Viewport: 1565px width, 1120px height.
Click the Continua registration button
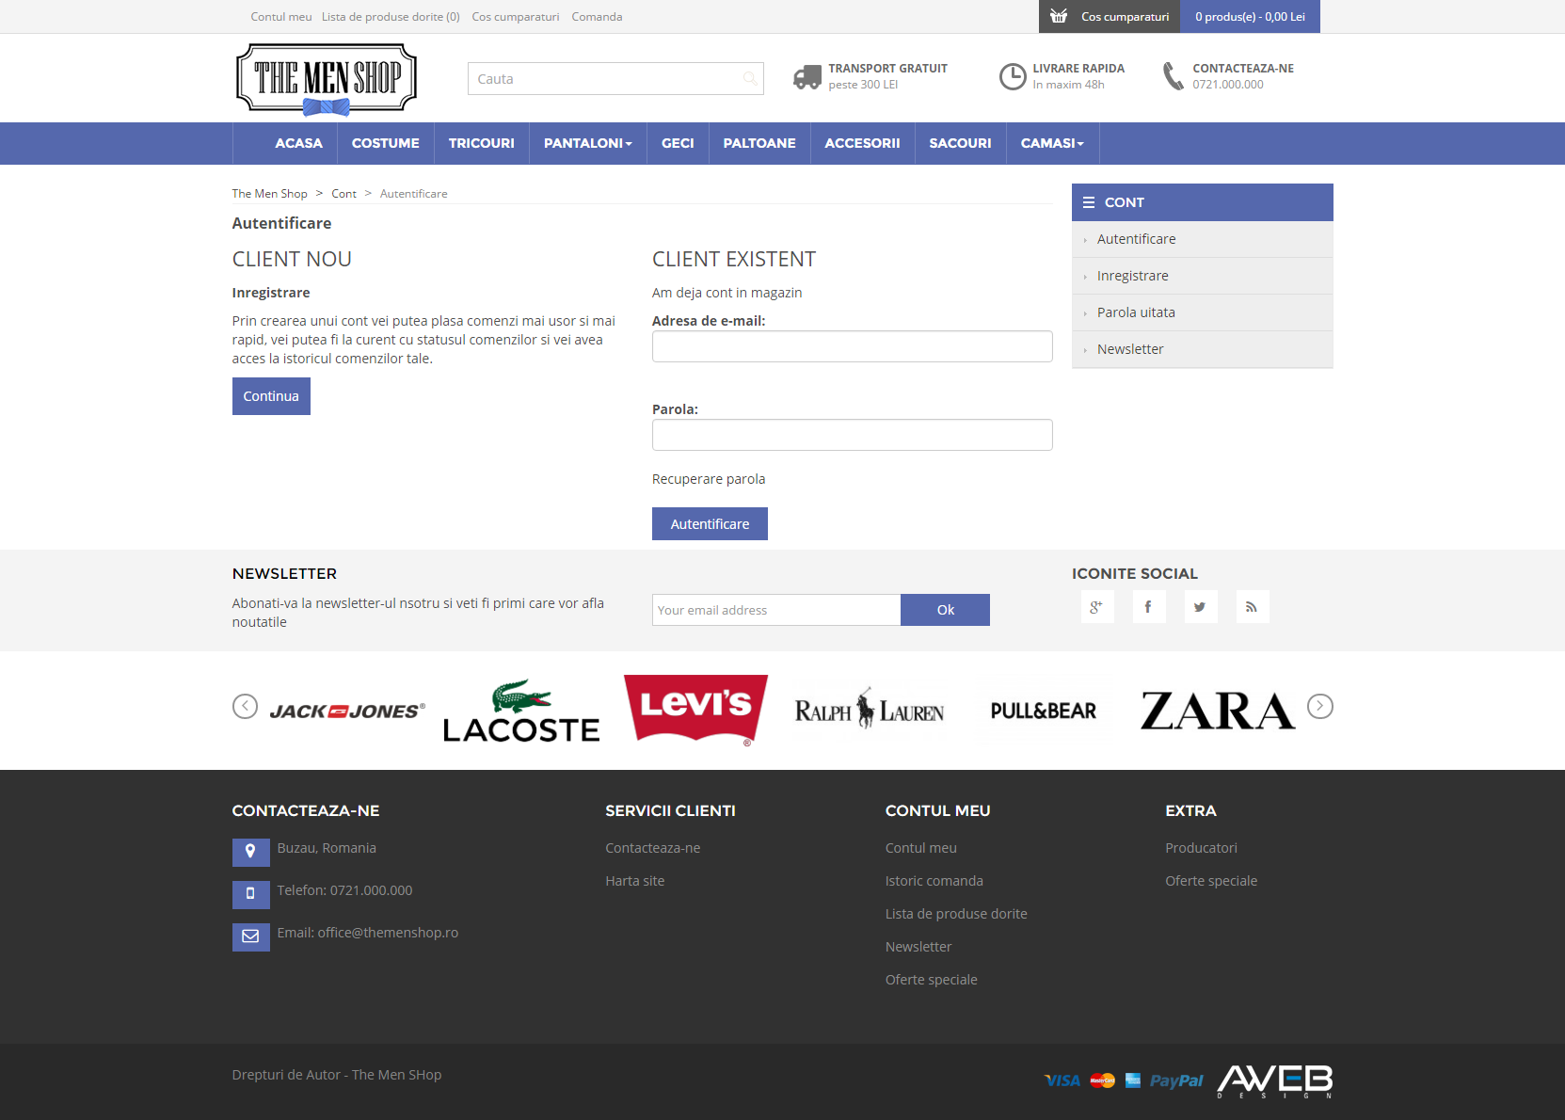click(271, 396)
